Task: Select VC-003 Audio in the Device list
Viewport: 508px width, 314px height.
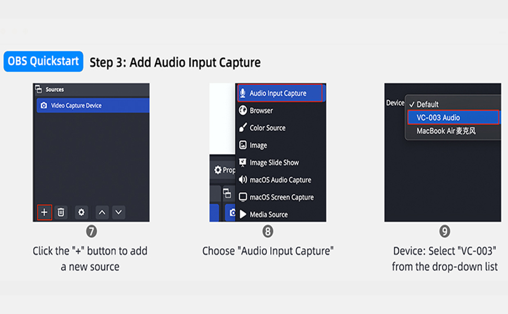Action: [x=453, y=118]
